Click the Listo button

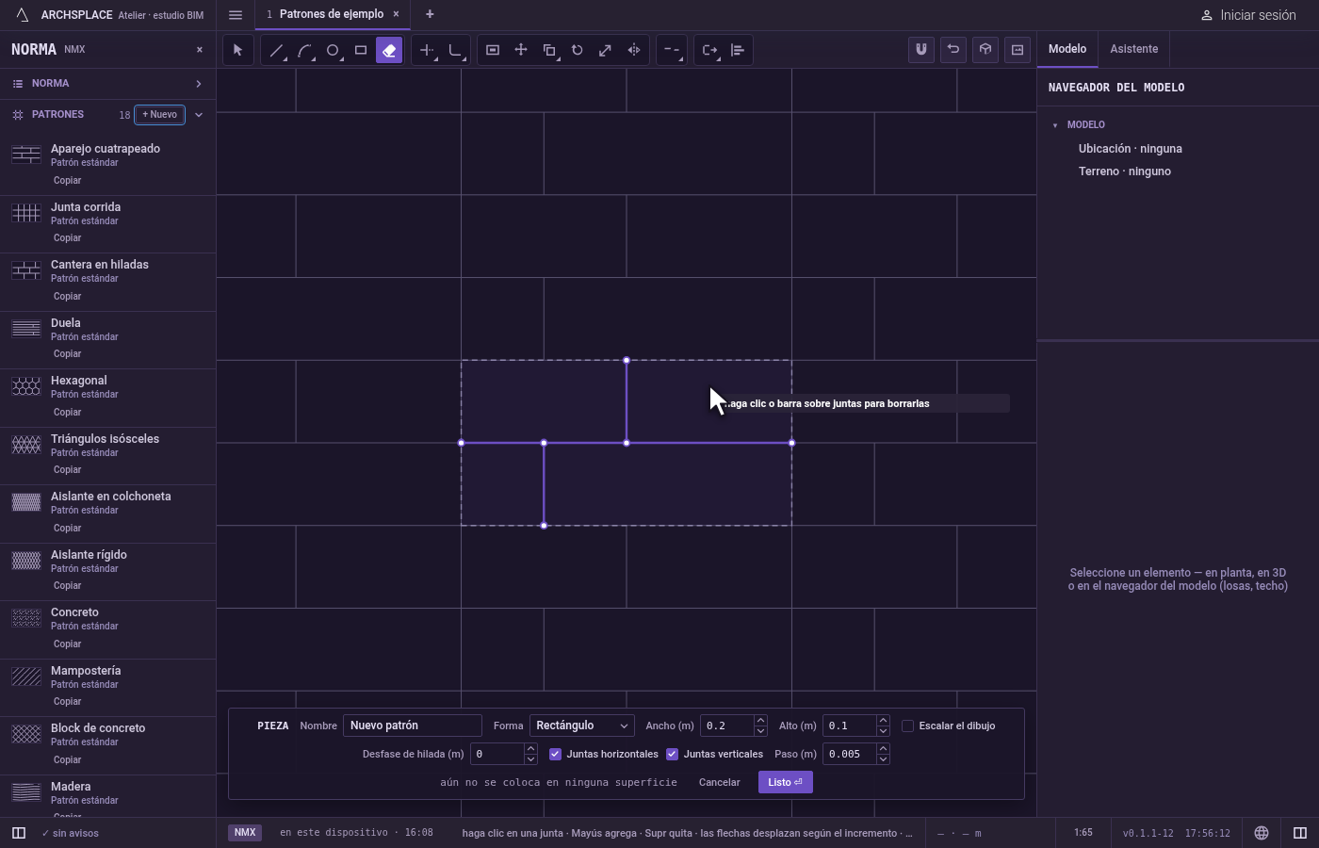coord(785,782)
